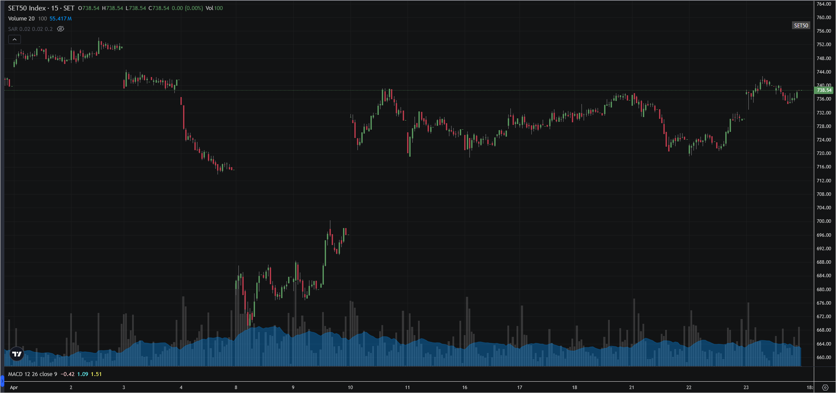Click the TradingView logo badge
The width and height of the screenshot is (836, 393).
pos(17,354)
